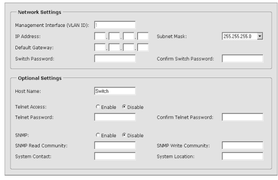This screenshot has height=180, width=278.
Task: Click the third Default Gateway octet field
Action: point(128,47)
